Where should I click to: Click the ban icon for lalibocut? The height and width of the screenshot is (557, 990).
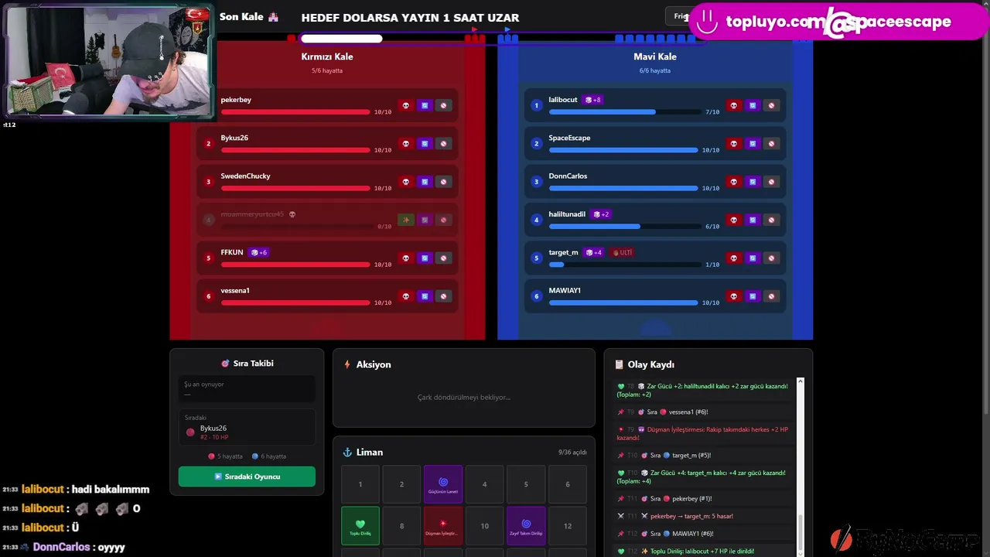771,105
